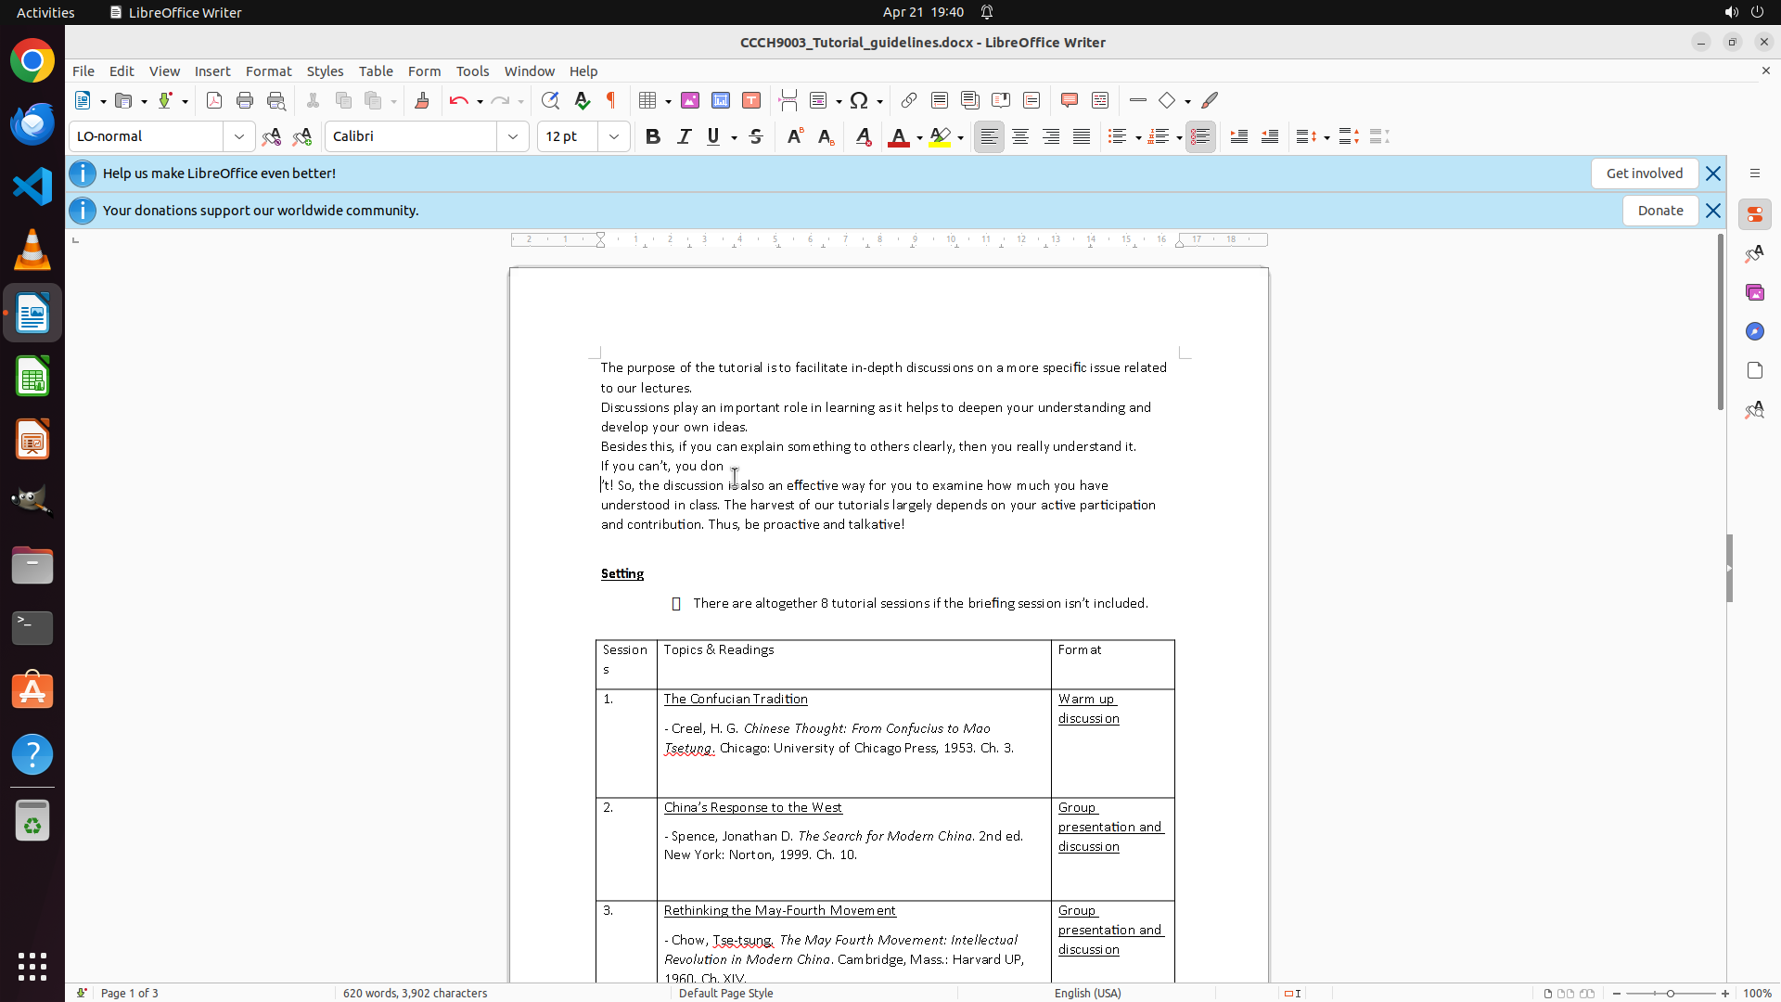Viewport: 1781px width, 1002px height.
Task: Toggle italic formatting
Action: (x=684, y=136)
